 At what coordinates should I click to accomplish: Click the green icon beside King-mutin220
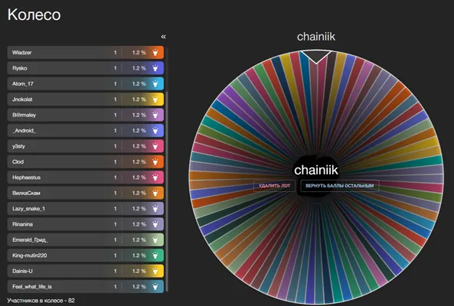point(155,256)
